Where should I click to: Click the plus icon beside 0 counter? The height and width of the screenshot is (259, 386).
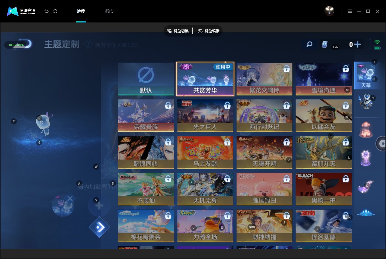click(x=357, y=44)
